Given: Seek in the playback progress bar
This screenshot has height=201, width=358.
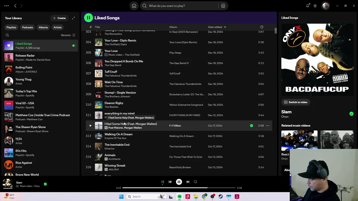Looking at the screenshot, I should pos(179,188).
